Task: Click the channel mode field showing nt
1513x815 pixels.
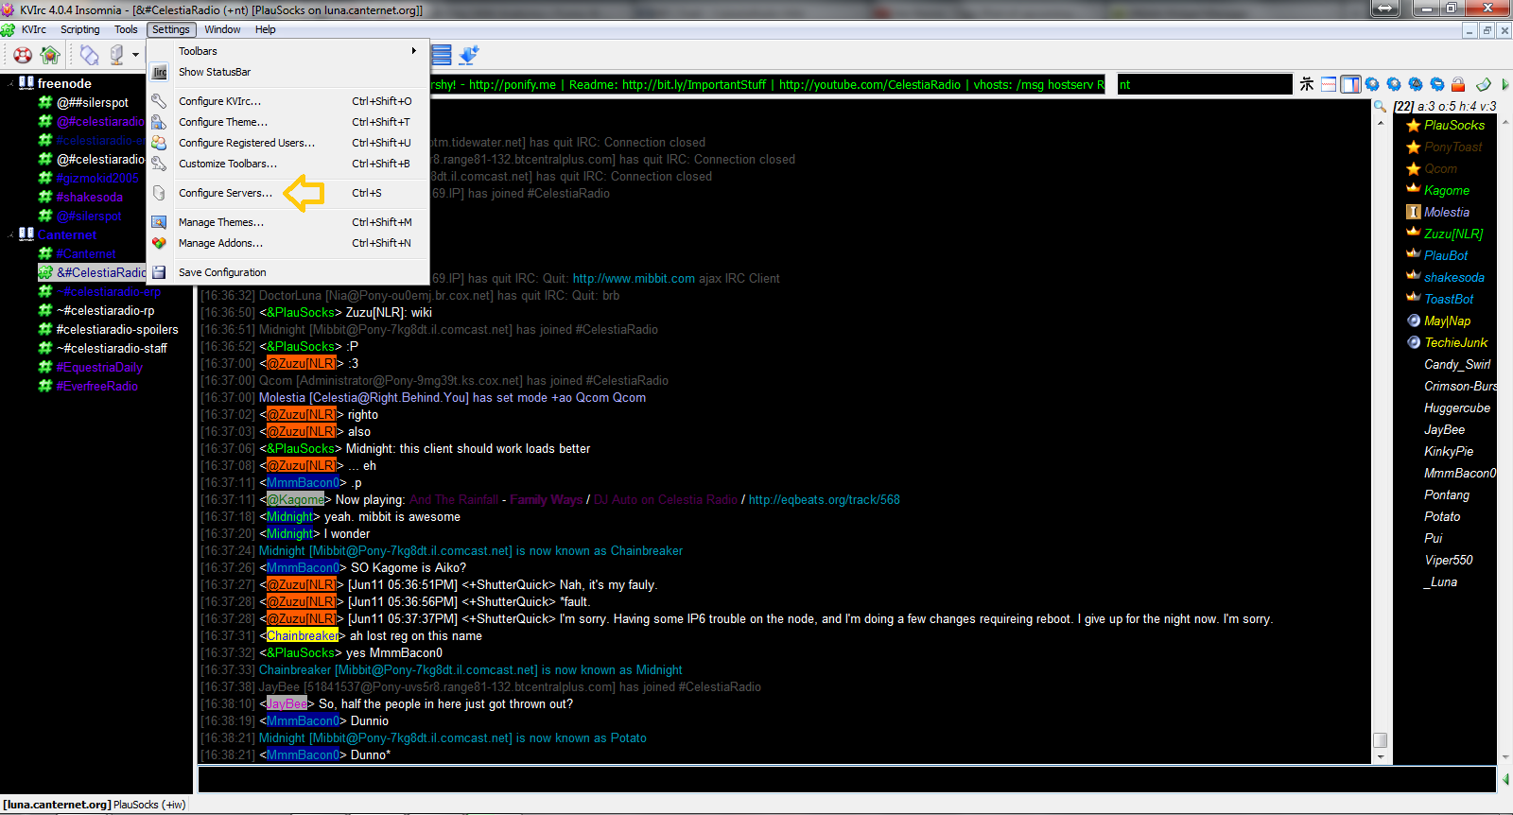Action: 1205,84
